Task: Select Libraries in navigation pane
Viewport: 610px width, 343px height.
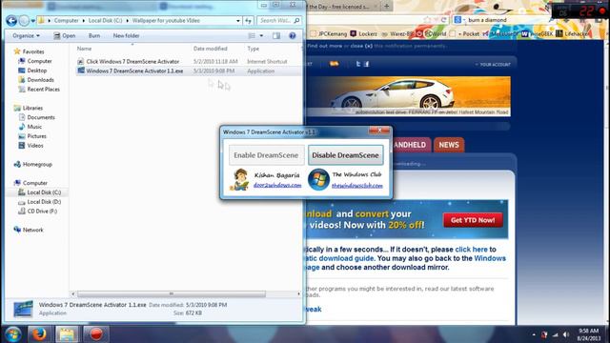Action: tap(32, 108)
